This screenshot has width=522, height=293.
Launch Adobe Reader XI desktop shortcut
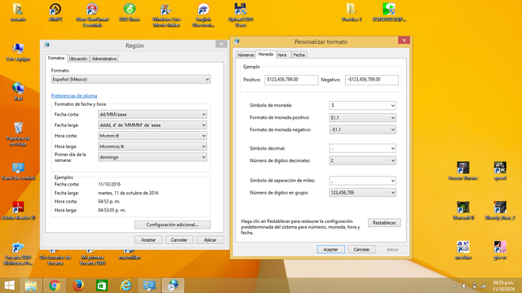point(18,211)
